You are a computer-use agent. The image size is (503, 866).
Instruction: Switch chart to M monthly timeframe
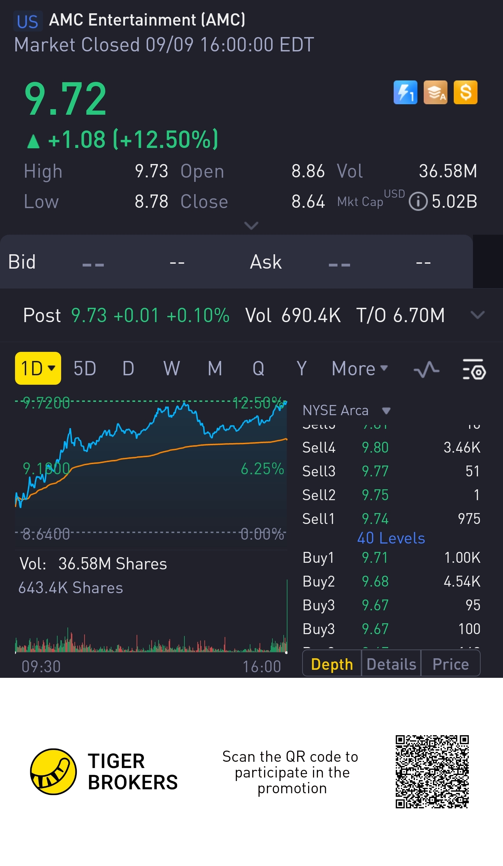pyautogui.click(x=215, y=369)
